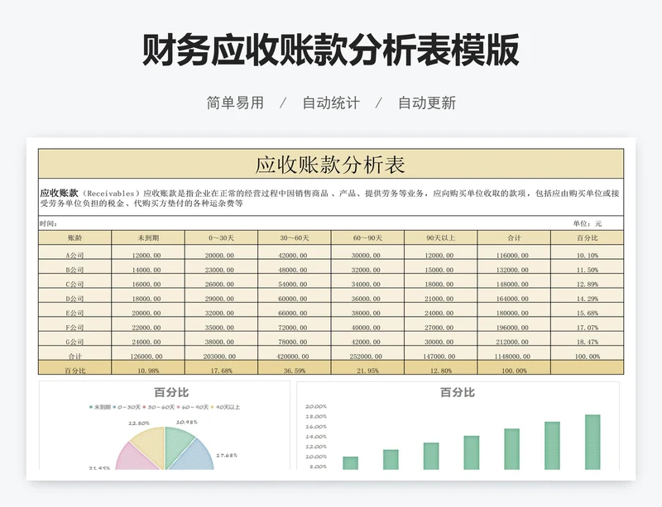Click the bold 应收账款 term in description
Viewport: 662px width, 507px height.
[59, 194]
